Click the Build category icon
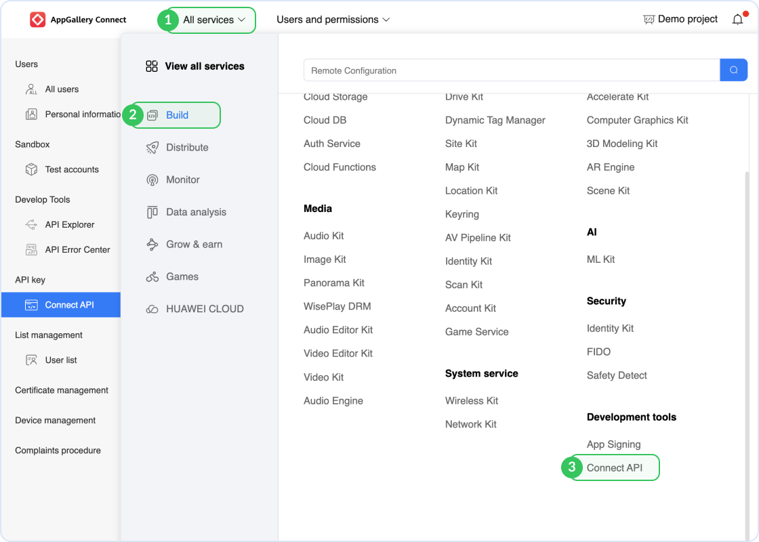This screenshot has height=542, width=759. pos(152,115)
